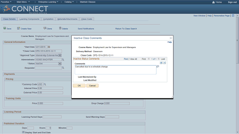Remove comment row with minus icon
The width and height of the screenshot is (239, 134).
pos(164,63)
